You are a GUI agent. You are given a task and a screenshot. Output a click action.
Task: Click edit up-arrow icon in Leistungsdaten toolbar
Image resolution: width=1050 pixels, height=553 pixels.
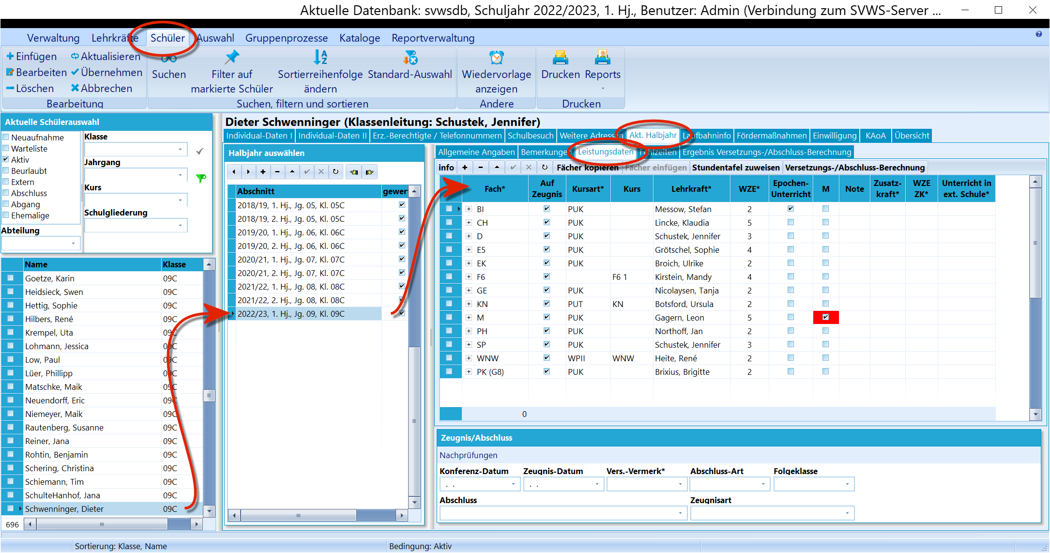coord(497,168)
